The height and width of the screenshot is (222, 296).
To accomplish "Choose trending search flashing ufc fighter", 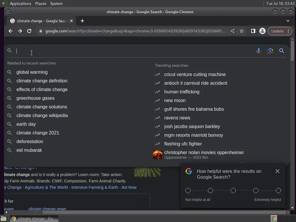I will 183,144.
